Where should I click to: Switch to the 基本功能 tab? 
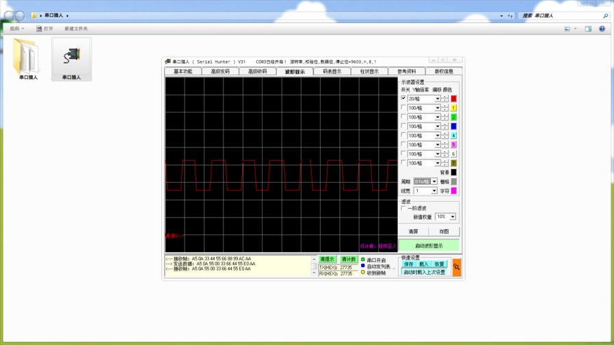pos(183,72)
